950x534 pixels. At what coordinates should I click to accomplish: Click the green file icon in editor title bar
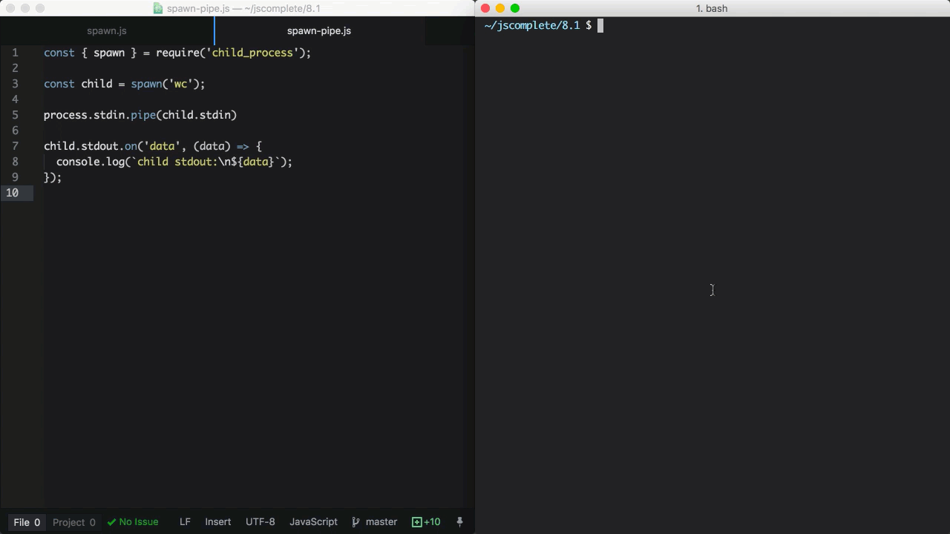[x=158, y=8]
